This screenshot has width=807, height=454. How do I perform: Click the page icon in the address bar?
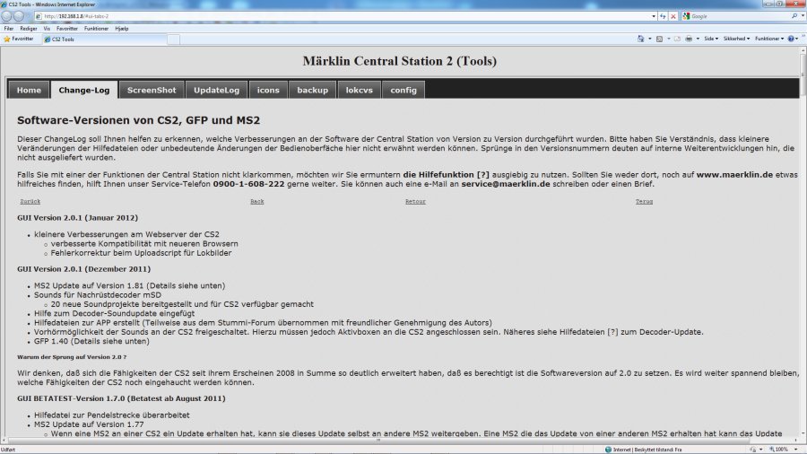(x=39, y=16)
